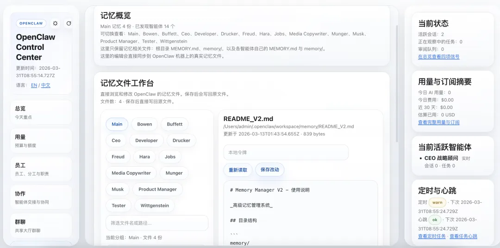This screenshot has height=248, width=500.
Task: Click the warn status badge
Action: (x=437, y=202)
